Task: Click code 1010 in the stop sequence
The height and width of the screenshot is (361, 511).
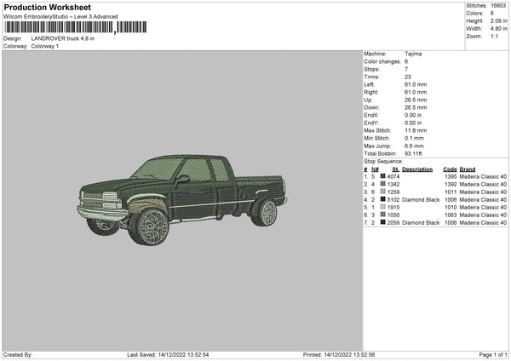Action: (x=451, y=207)
